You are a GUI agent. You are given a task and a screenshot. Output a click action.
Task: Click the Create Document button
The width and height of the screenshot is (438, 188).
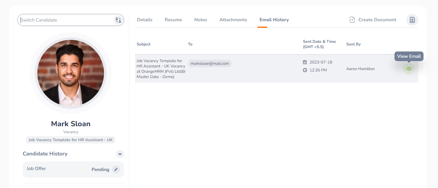coord(377,20)
